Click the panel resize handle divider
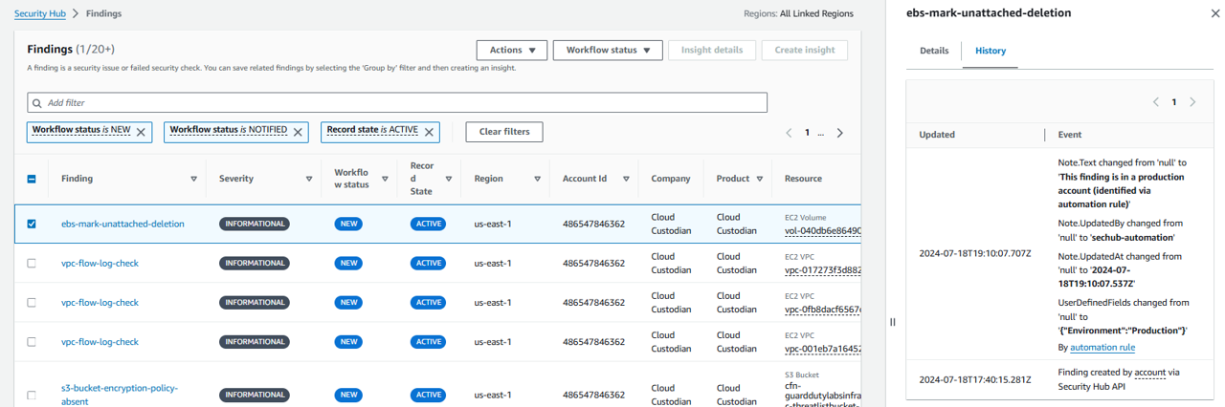 tap(893, 322)
